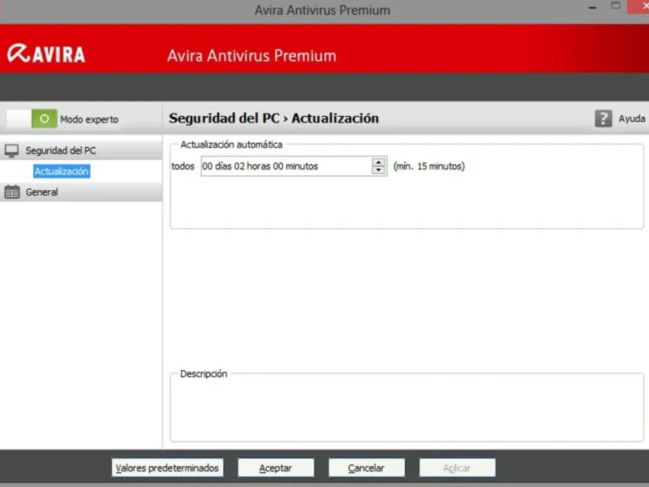Minimize the Avira window
The width and height of the screenshot is (649, 487).
click(x=592, y=7)
